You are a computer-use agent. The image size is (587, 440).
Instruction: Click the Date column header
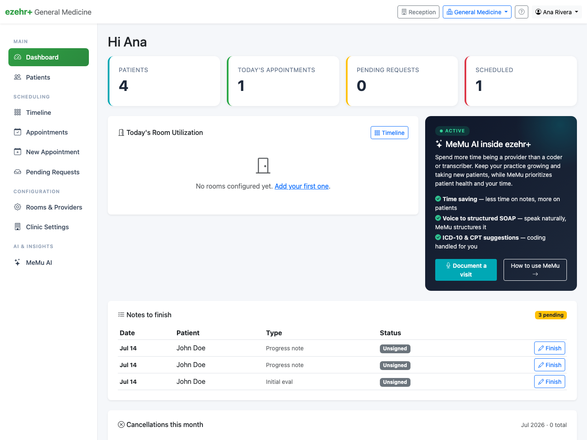coord(127,333)
